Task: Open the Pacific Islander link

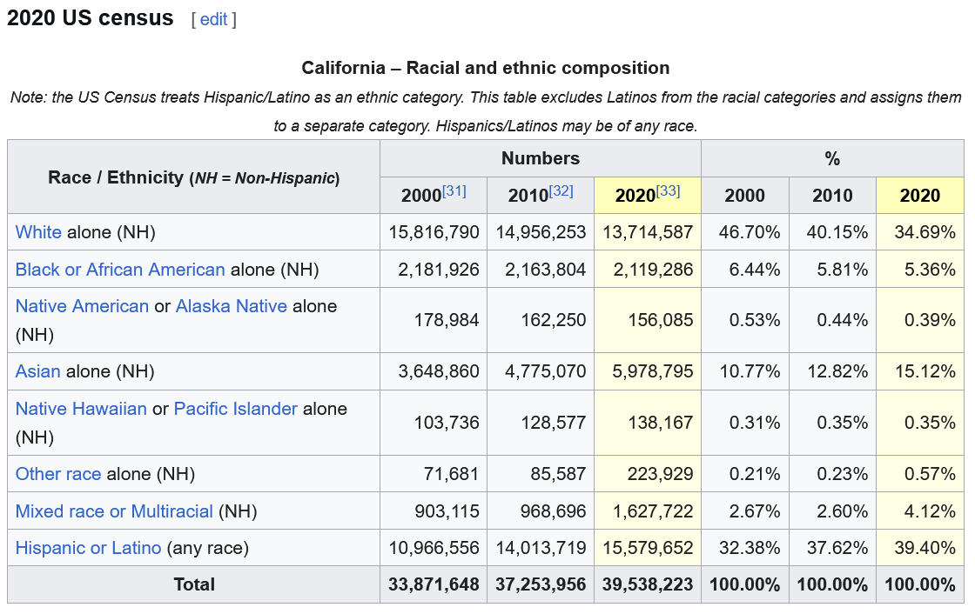Action: [x=236, y=408]
